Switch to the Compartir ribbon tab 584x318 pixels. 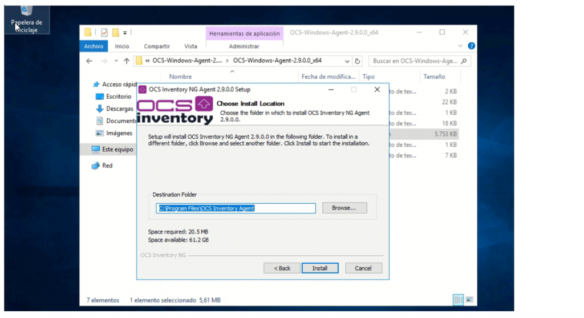click(x=157, y=46)
